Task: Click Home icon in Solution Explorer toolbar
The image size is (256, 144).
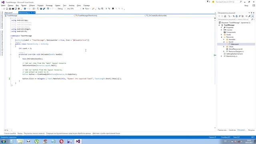Action: coord(225,16)
